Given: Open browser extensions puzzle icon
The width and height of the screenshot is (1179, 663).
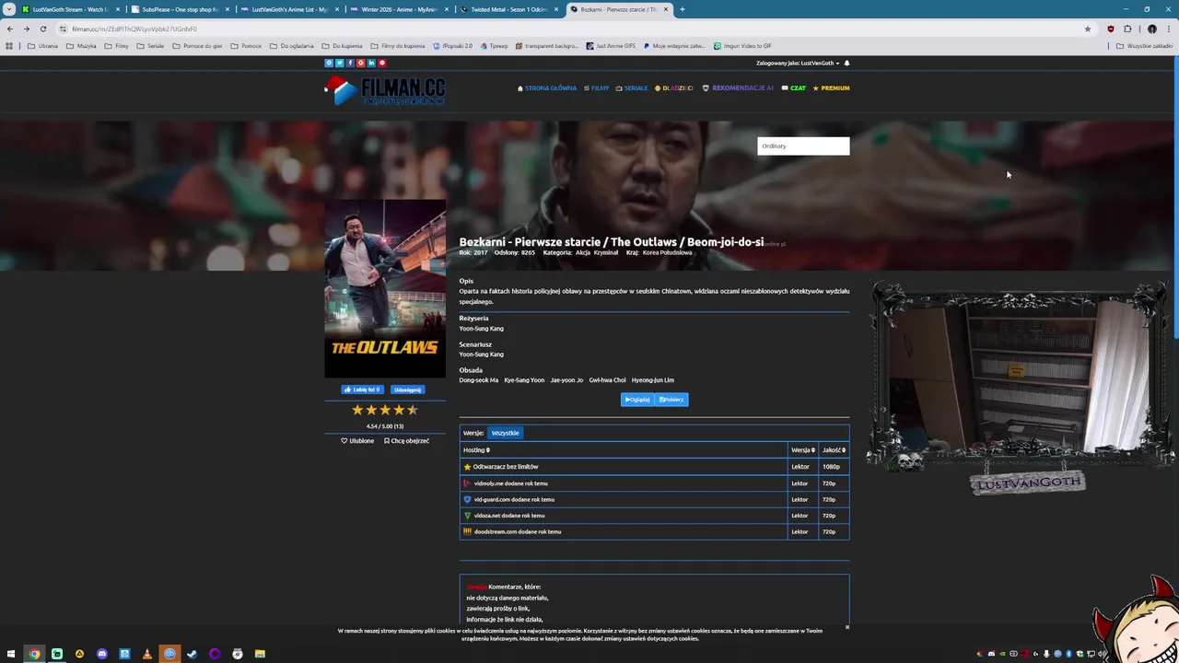Looking at the screenshot, I should tap(1127, 29).
